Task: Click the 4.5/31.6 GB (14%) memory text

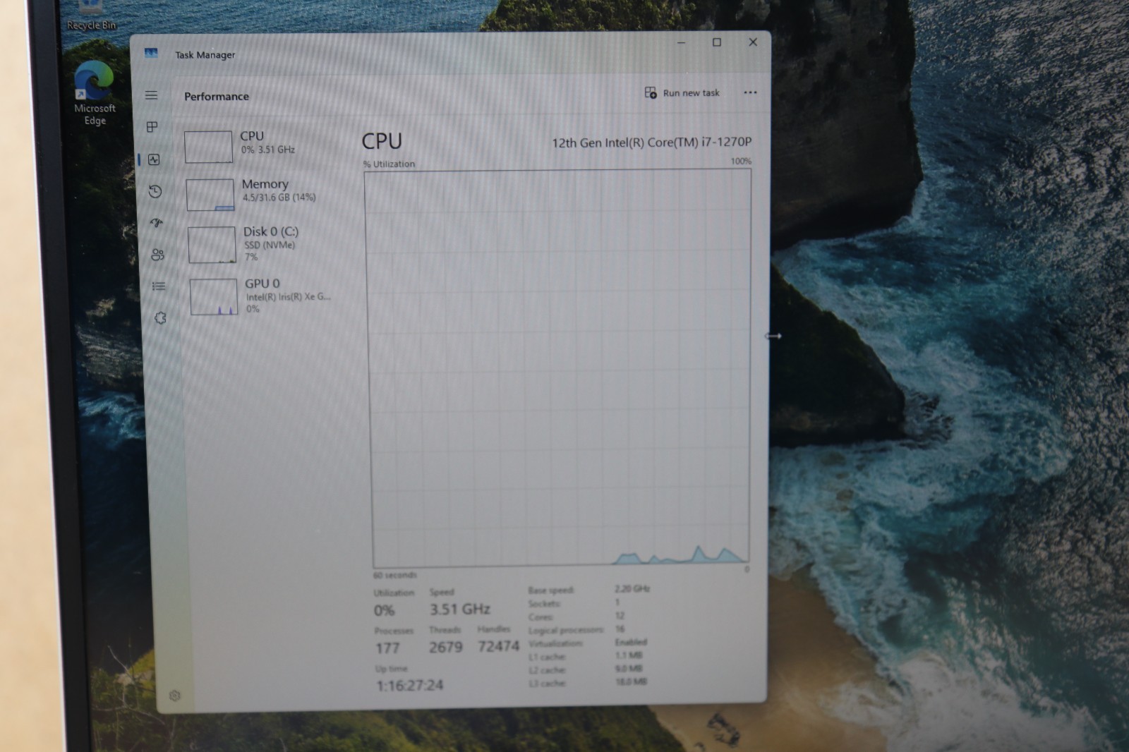Action: [x=279, y=198]
